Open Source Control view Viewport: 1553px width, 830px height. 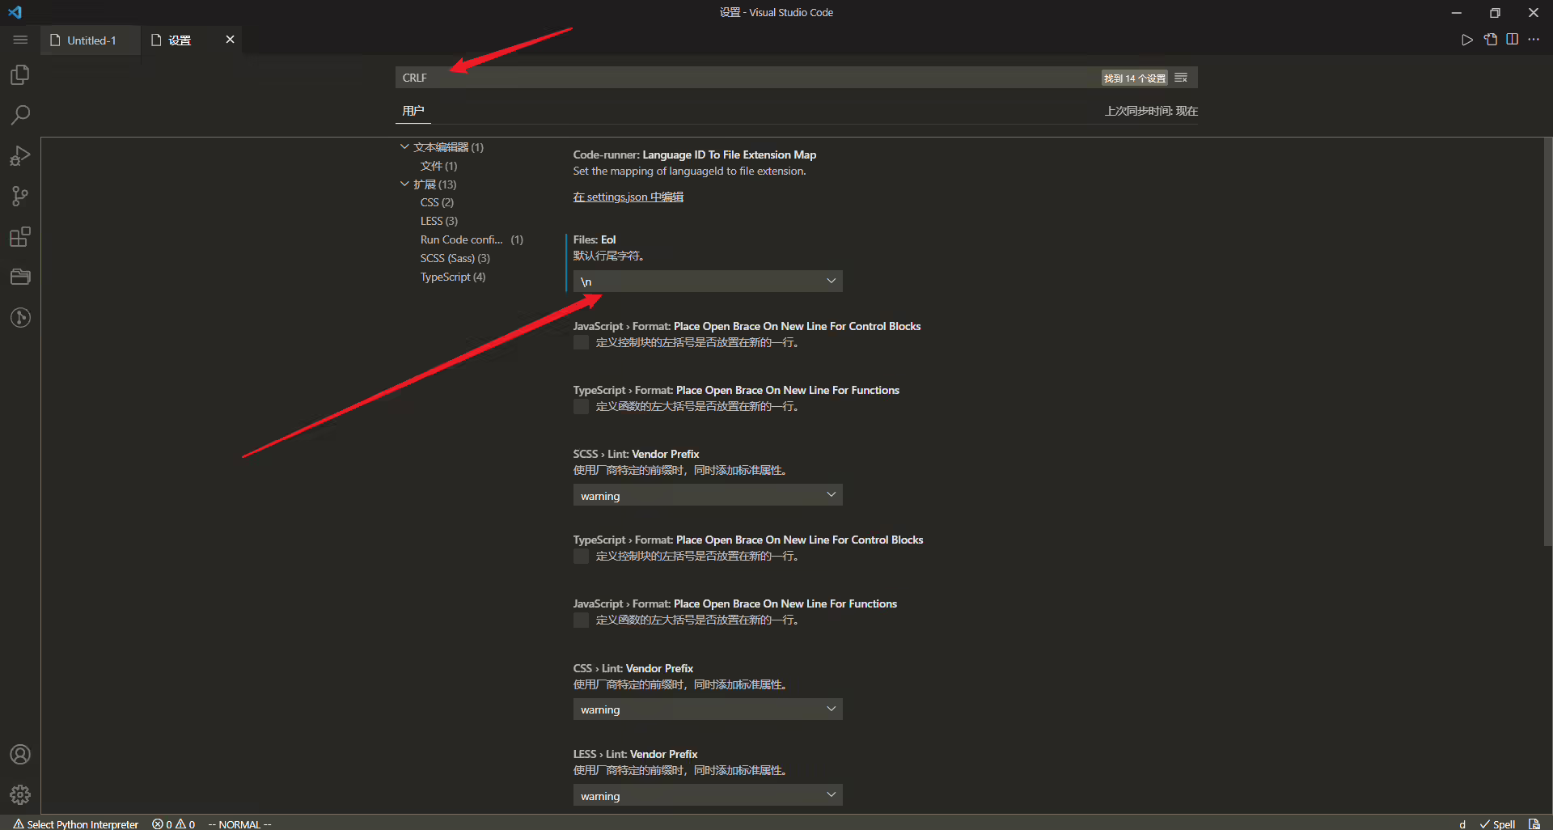(x=20, y=196)
